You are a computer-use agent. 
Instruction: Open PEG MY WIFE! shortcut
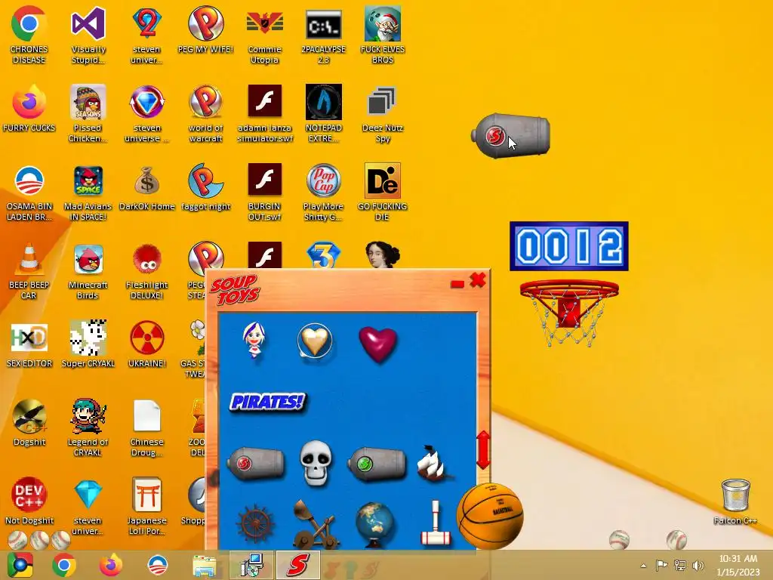[205, 29]
